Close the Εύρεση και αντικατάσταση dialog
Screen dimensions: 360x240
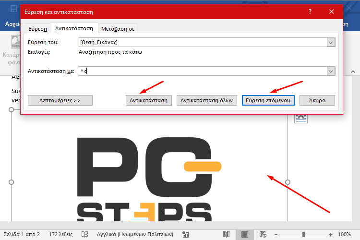tap(331, 12)
